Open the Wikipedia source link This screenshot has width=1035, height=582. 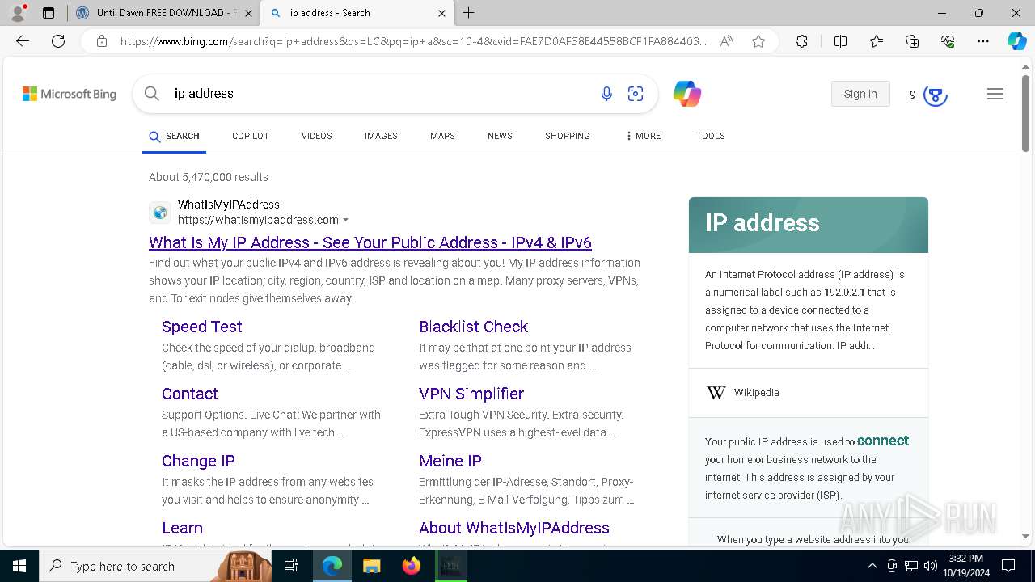[x=756, y=393]
